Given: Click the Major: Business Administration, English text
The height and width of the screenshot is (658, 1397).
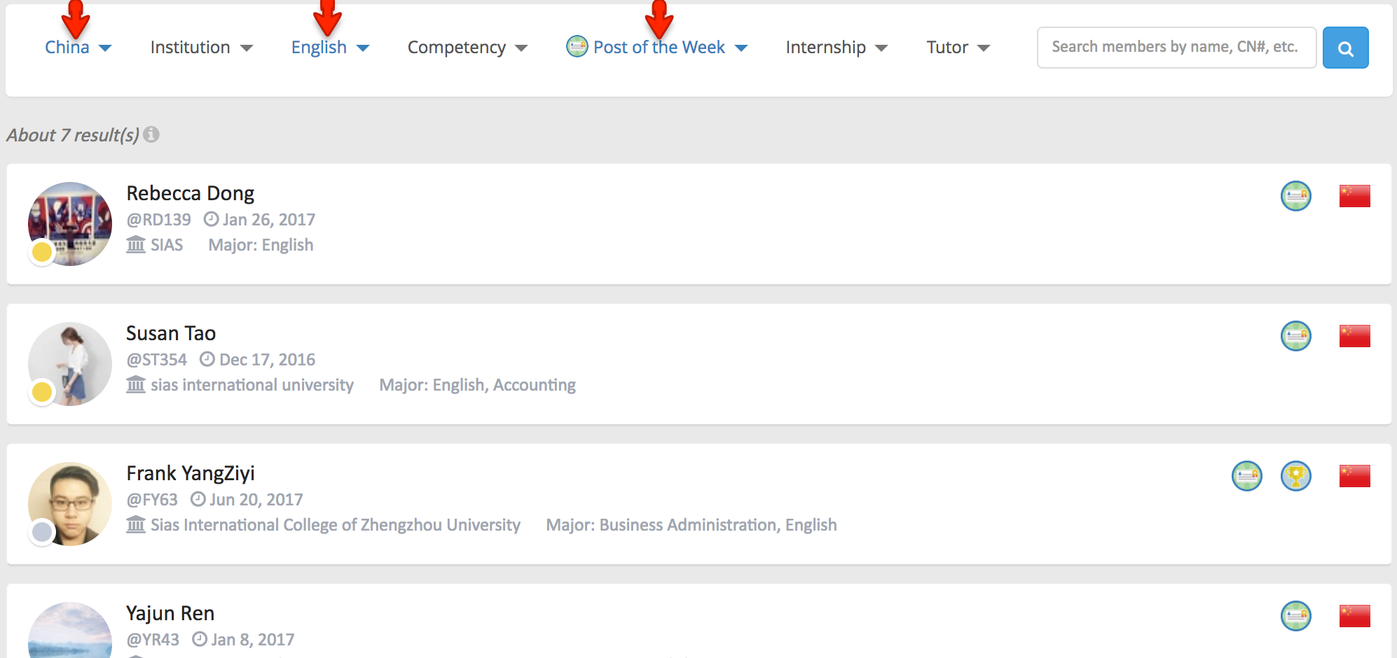Looking at the screenshot, I should click(691, 525).
